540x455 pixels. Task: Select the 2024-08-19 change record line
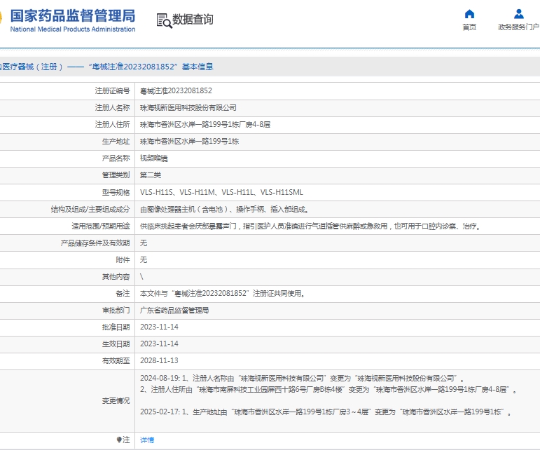coord(302,379)
